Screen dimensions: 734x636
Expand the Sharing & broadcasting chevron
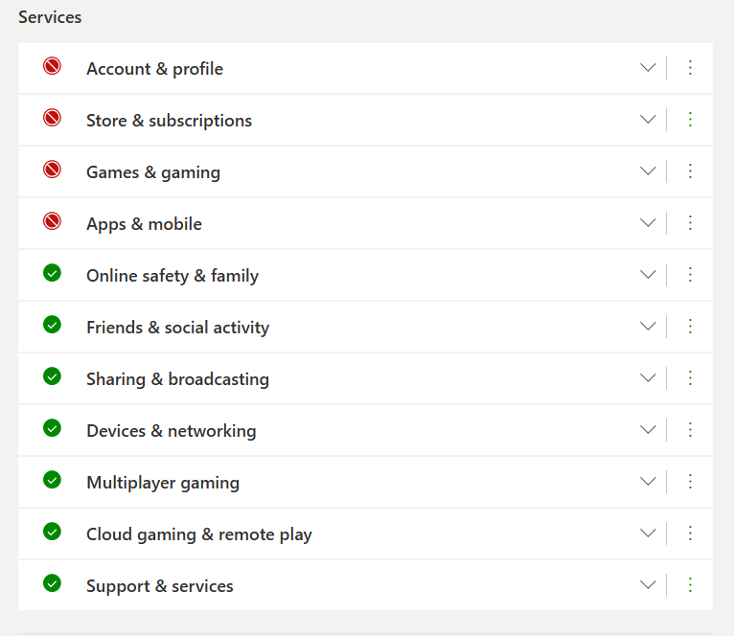pyautogui.click(x=648, y=378)
